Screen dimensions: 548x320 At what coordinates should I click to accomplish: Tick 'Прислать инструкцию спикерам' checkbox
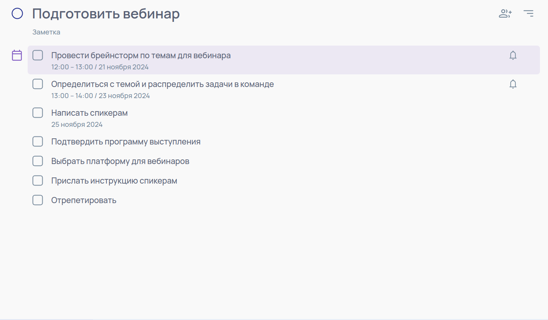(x=38, y=181)
